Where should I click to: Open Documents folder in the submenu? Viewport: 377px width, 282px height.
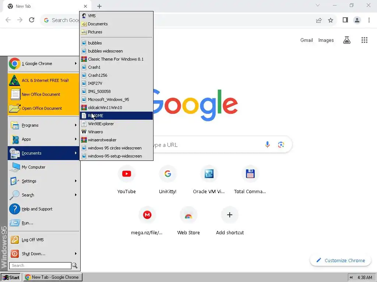point(116,24)
